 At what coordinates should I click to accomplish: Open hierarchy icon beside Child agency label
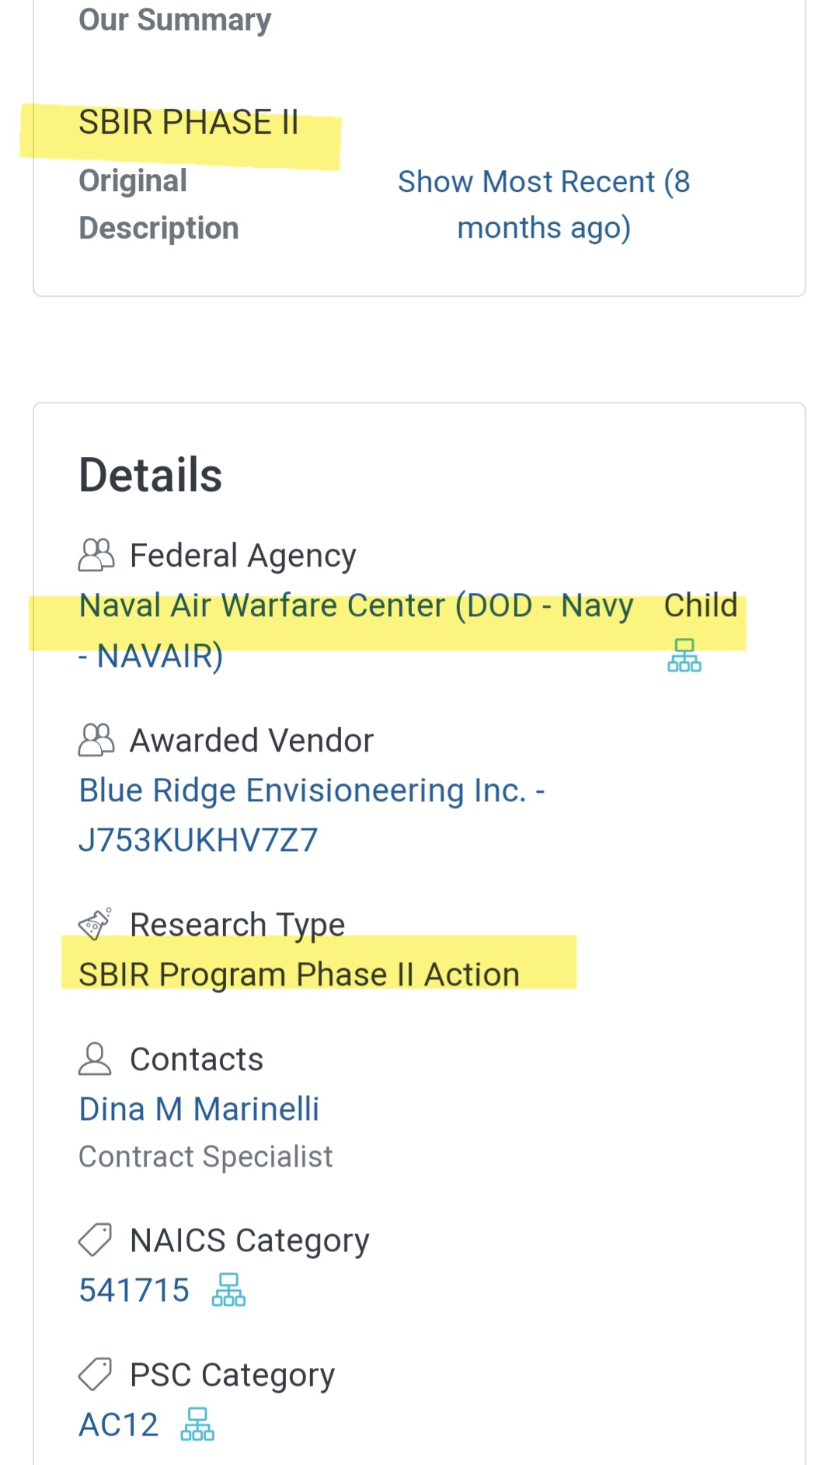[x=684, y=655]
